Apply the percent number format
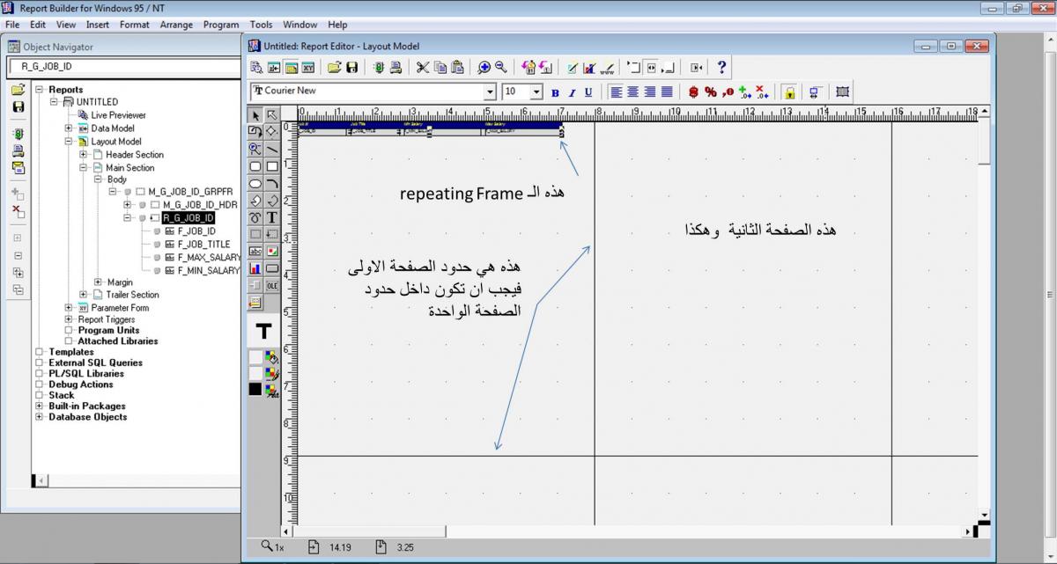This screenshot has height=564, width=1057. (710, 92)
